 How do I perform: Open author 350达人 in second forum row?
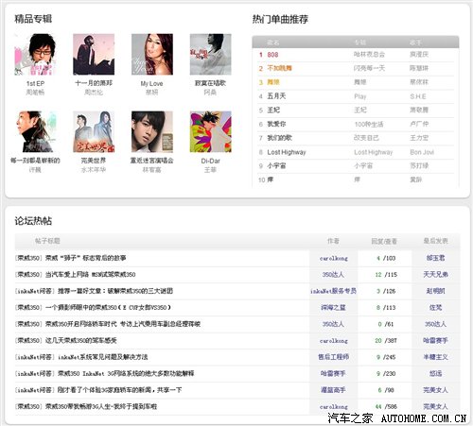[x=333, y=275]
